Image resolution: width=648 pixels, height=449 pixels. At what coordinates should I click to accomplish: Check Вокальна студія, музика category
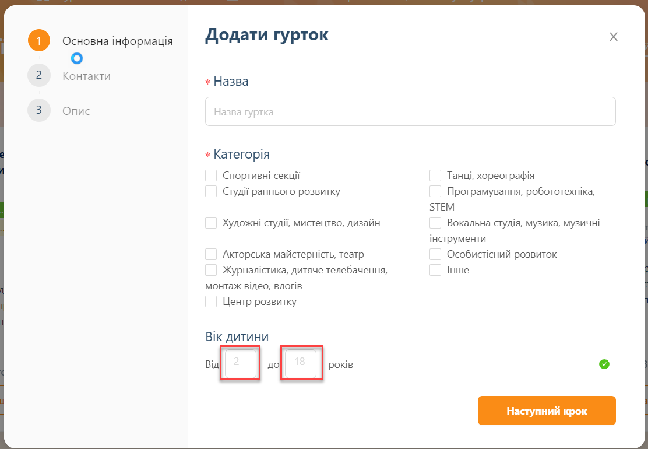(435, 223)
